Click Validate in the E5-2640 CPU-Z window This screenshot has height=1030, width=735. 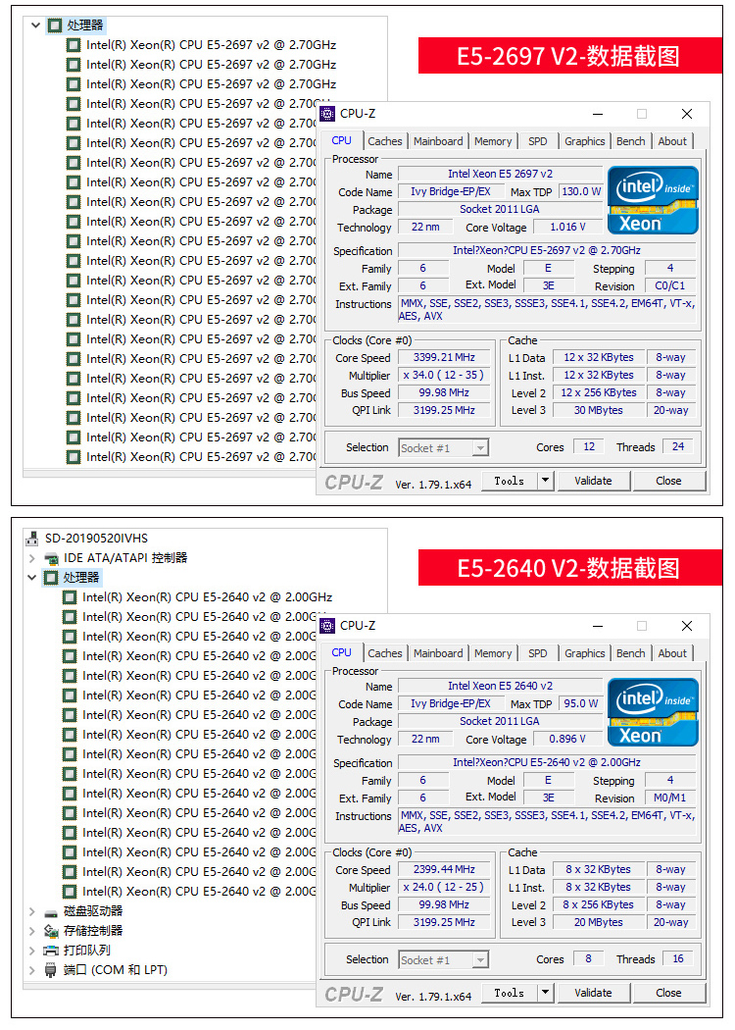point(593,993)
